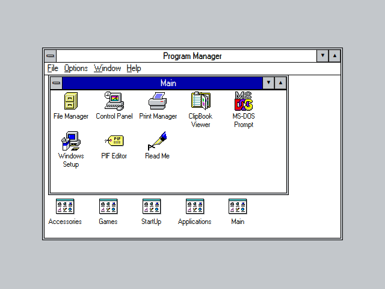Screen dimensions: 385x289
Task: Open the File menu
Action: (53, 68)
